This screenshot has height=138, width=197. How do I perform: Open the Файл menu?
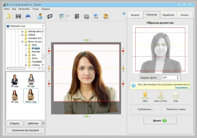pos(7,9)
